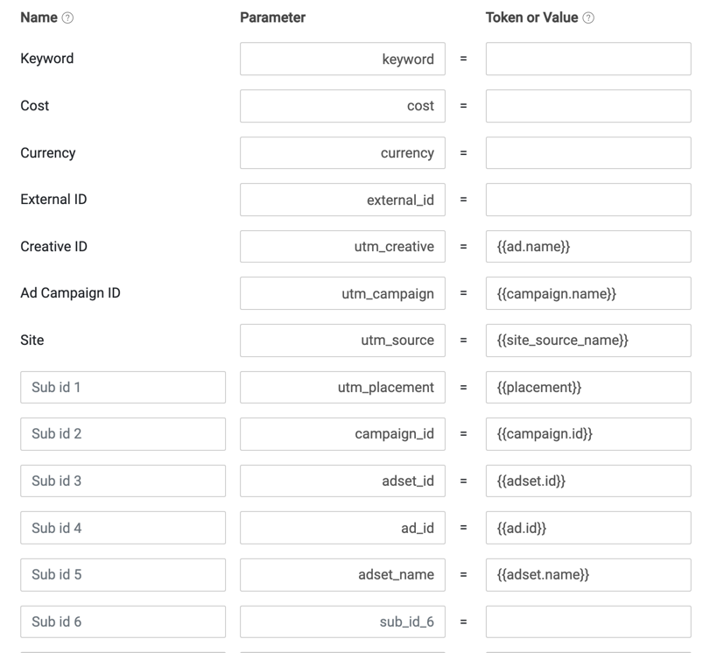Screen dimensions: 710x653
Task: Select the cost parameter input
Action: tap(342, 106)
